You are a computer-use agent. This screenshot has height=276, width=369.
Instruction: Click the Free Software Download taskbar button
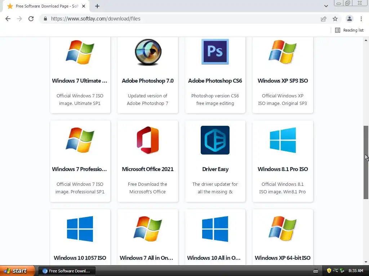click(67, 271)
